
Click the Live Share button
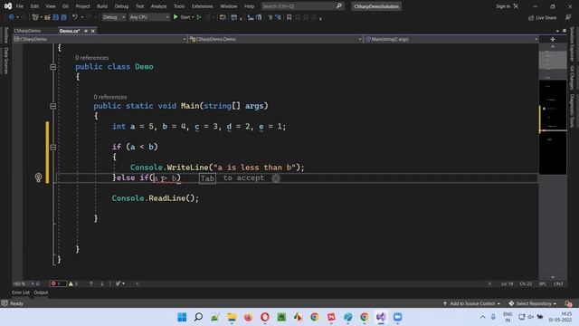pyautogui.click(x=542, y=18)
